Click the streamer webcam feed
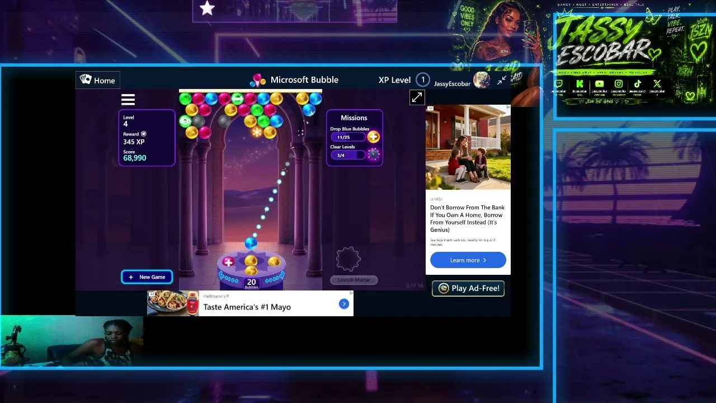The width and height of the screenshot is (716, 403). pos(72,341)
